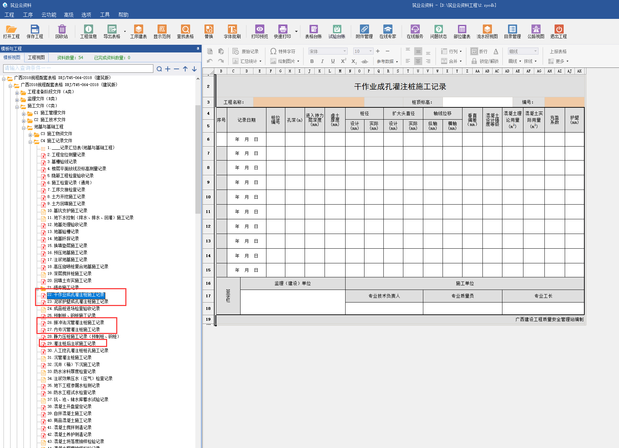Open the 高级 menu
Screen dimensions: 619x448
69,15
